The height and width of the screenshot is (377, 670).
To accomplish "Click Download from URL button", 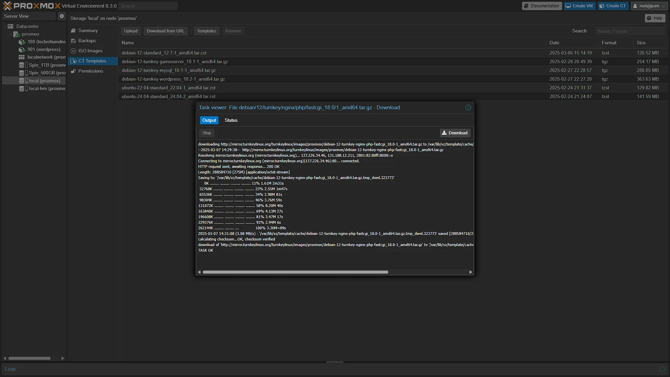I will pyautogui.click(x=165, y=31).
